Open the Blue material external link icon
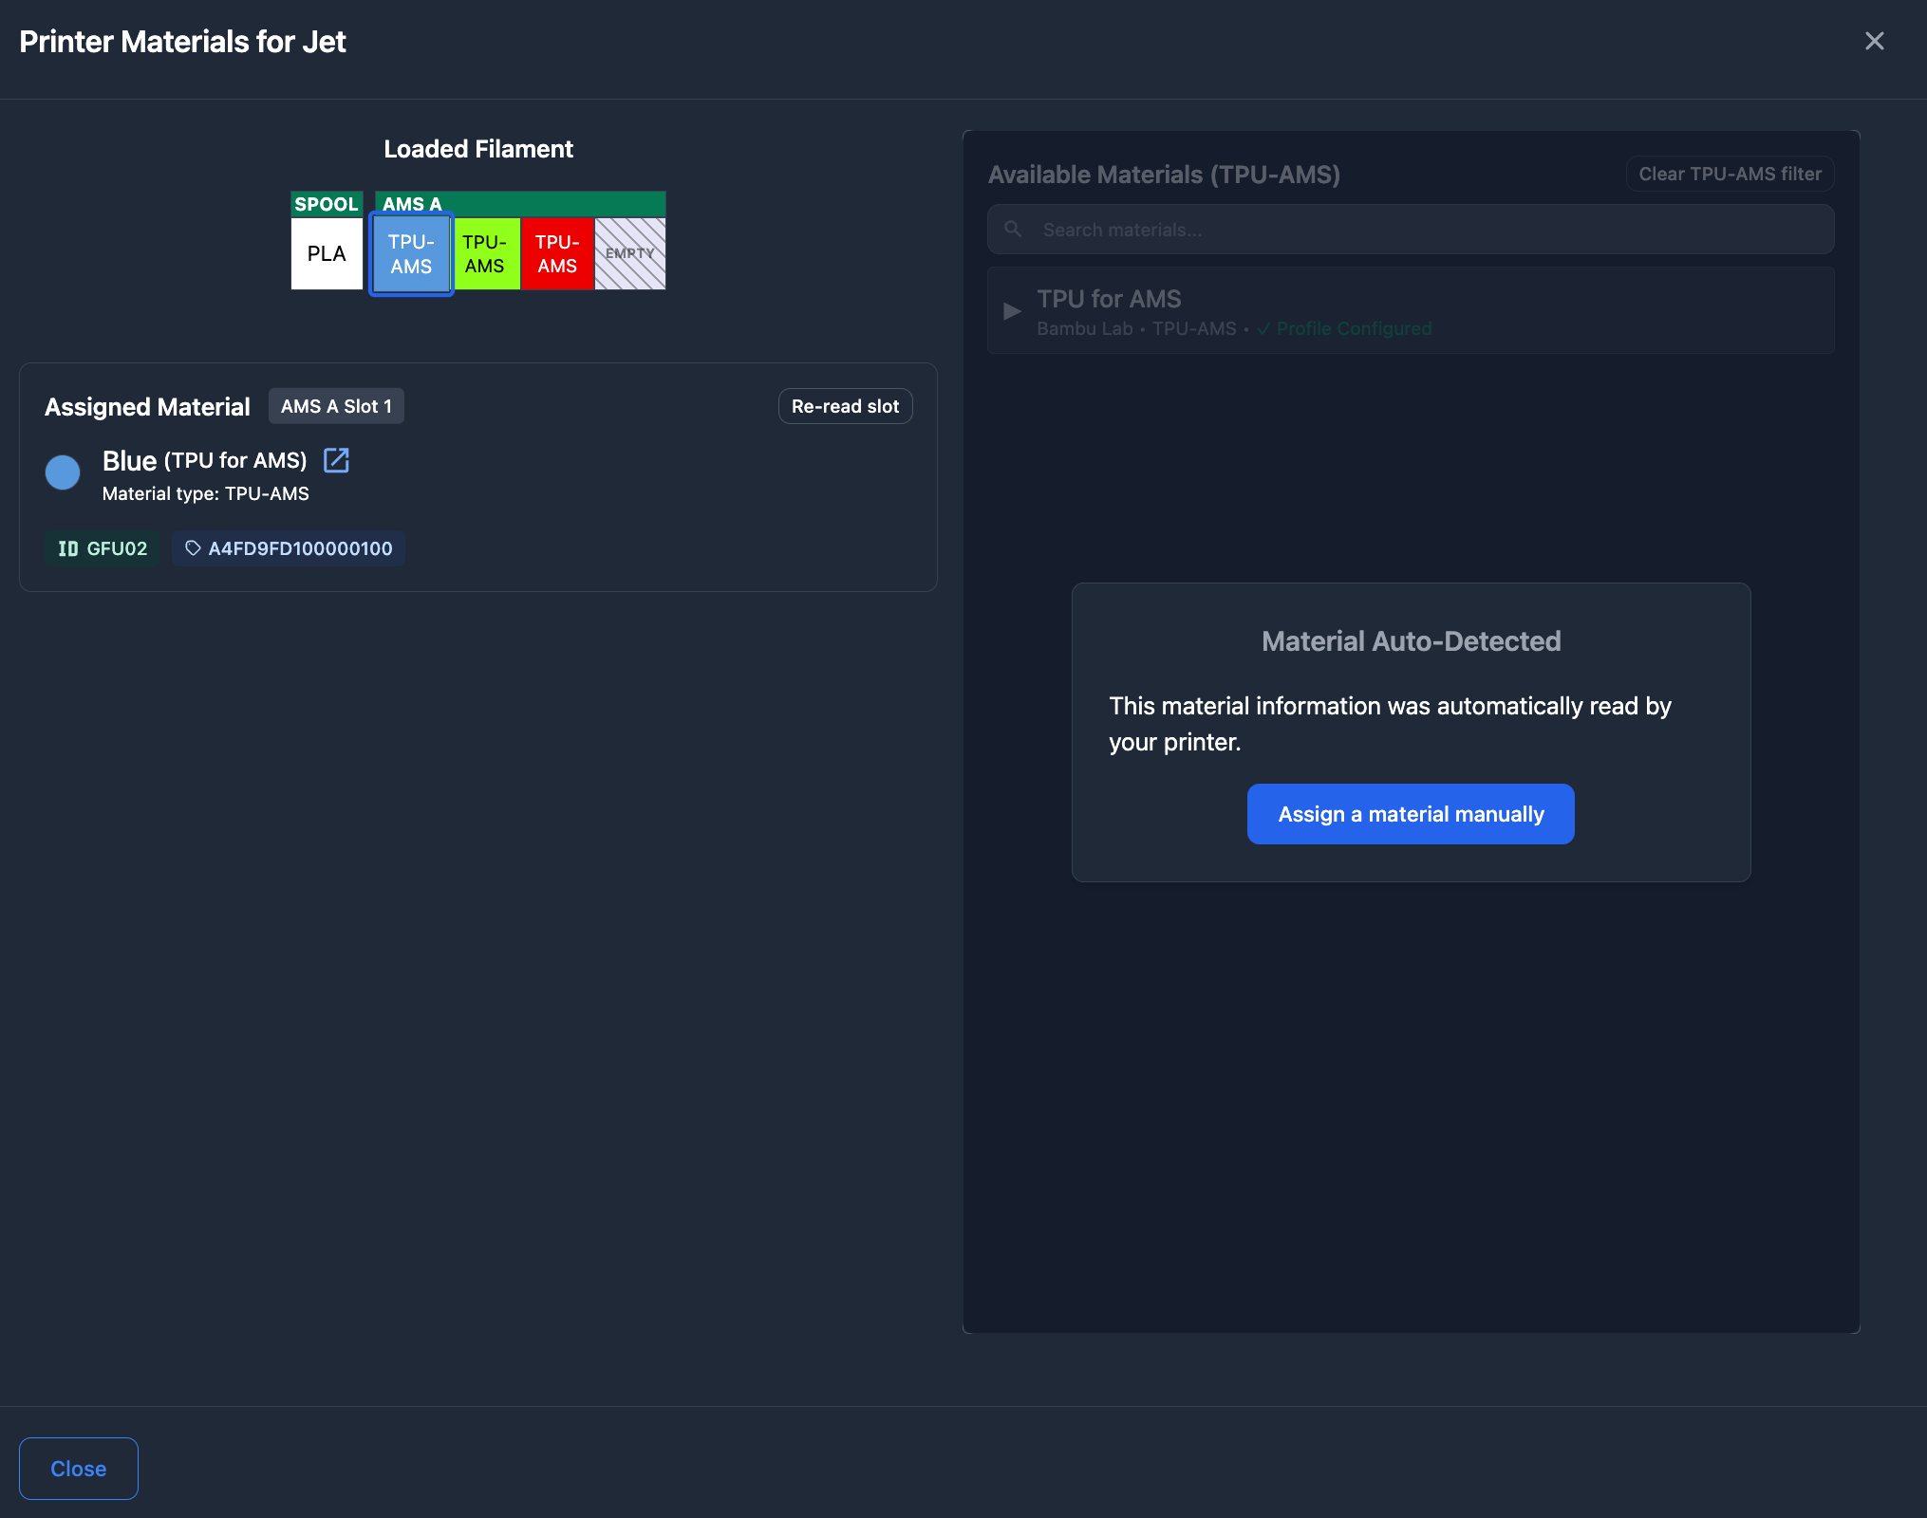This screenshot has width=1927, height=1518. [336, 460]
